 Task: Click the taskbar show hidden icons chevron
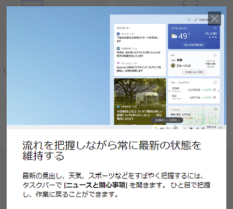pos(185,128)
